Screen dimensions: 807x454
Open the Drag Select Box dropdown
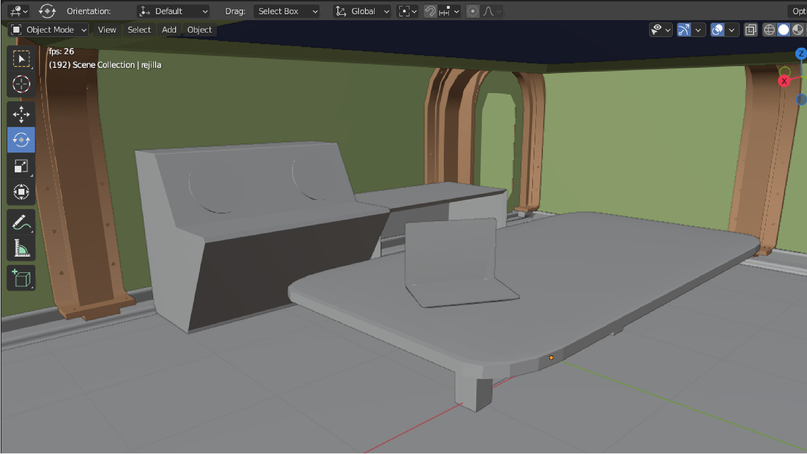pos(287,11)
